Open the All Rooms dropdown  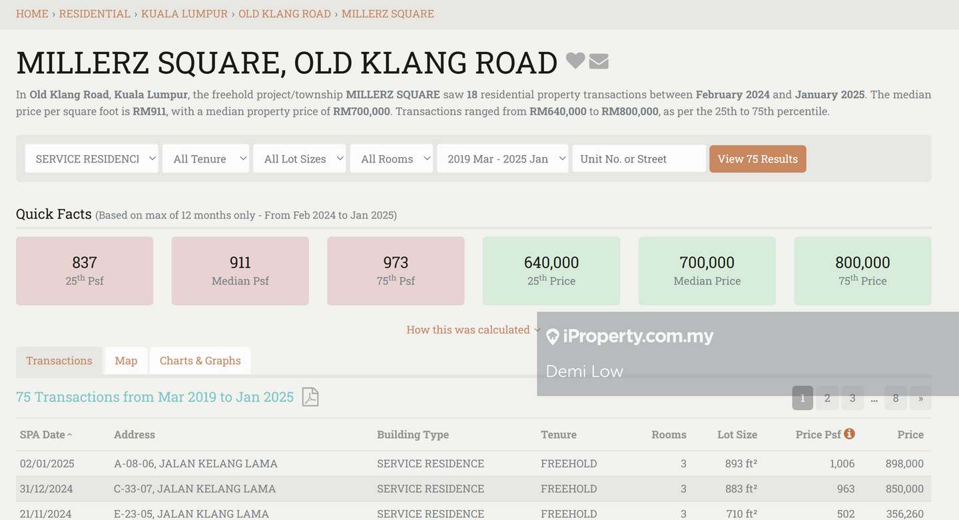pyautogui.click(x=392, y=158)
